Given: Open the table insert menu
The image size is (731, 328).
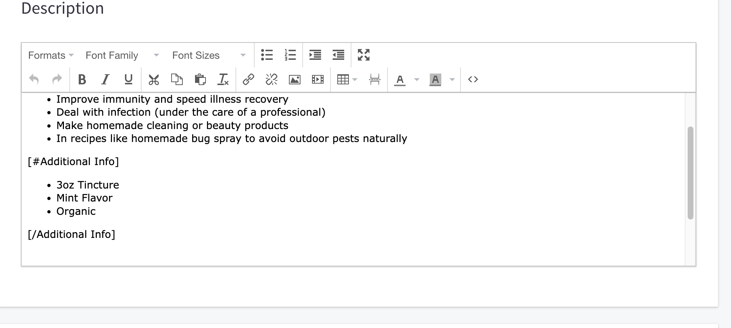Looking at the screenshot, I should [347, 79].
